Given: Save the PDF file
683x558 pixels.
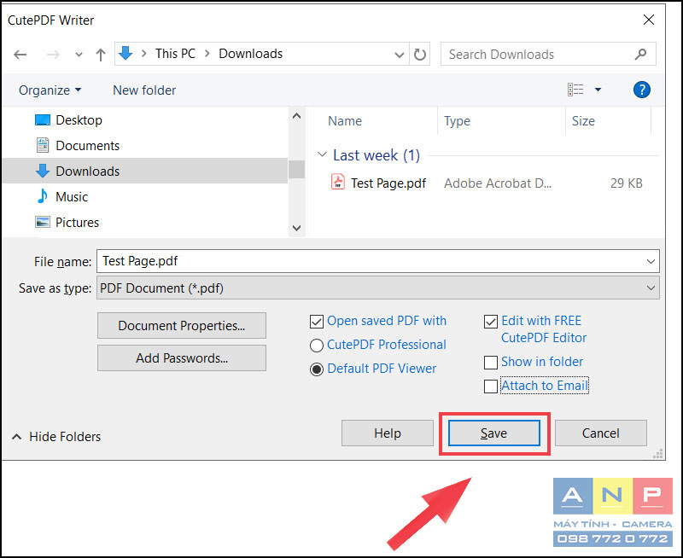Looking at the screenshot, I should [494, 433].
